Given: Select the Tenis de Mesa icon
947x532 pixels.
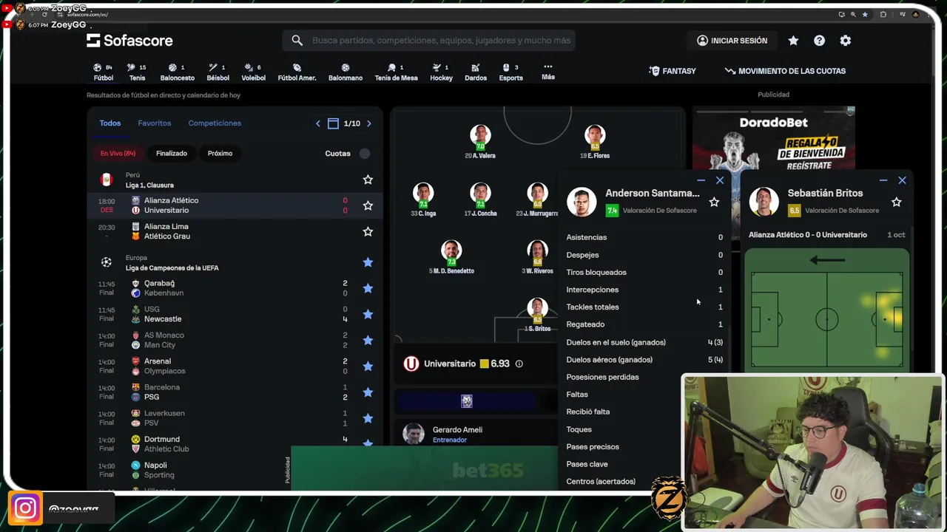Looking at the screenshot, I should pyautogui.click(x=396, y=72).
